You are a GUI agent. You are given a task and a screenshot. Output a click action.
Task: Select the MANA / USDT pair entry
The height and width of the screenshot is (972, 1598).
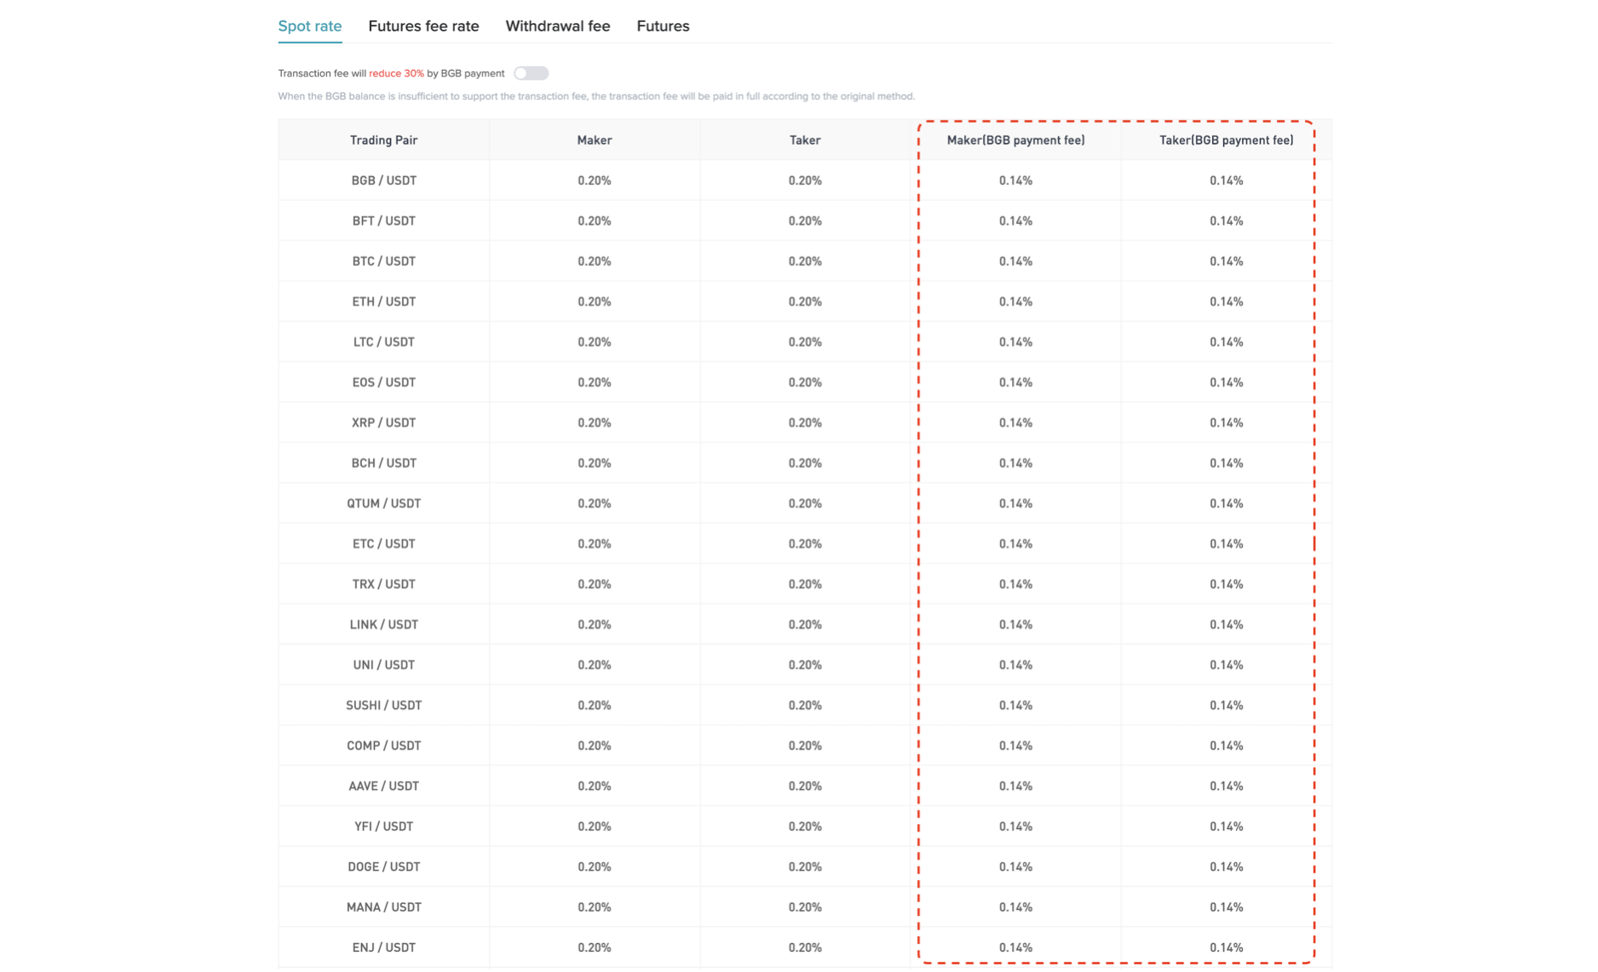point(383,906)
